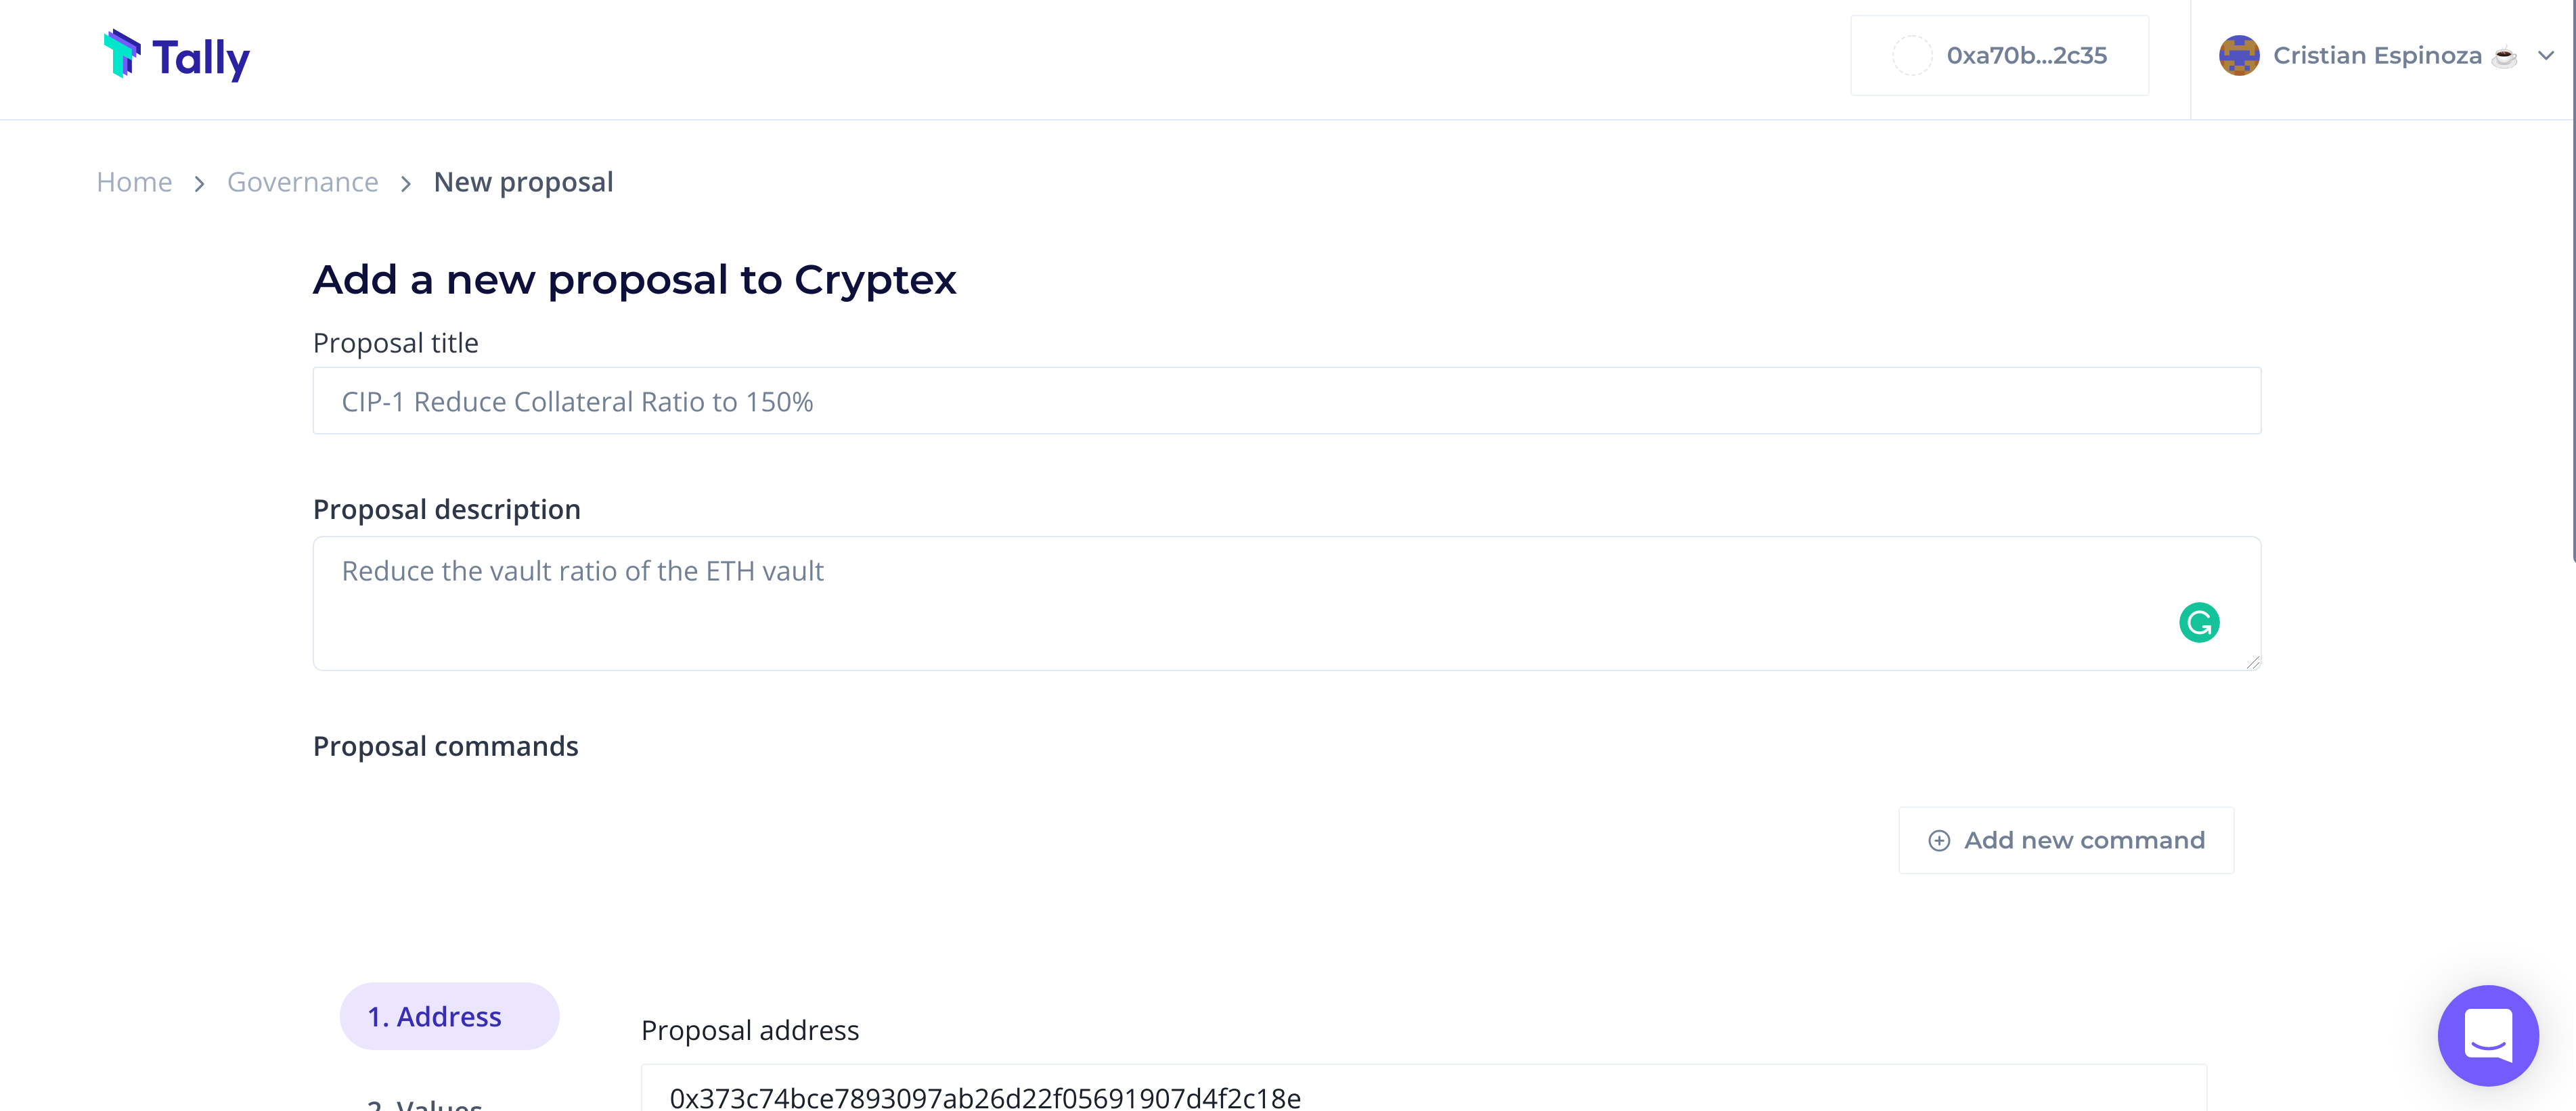
Task: Open the 0xa70b...2c35 wallet selector
Action: (x=1999, y=56)
